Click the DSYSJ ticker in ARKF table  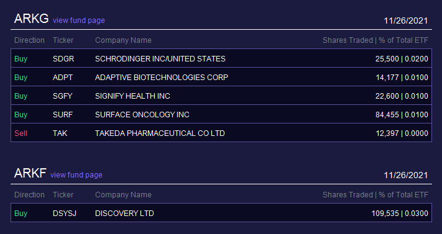[x=65, y=213]
